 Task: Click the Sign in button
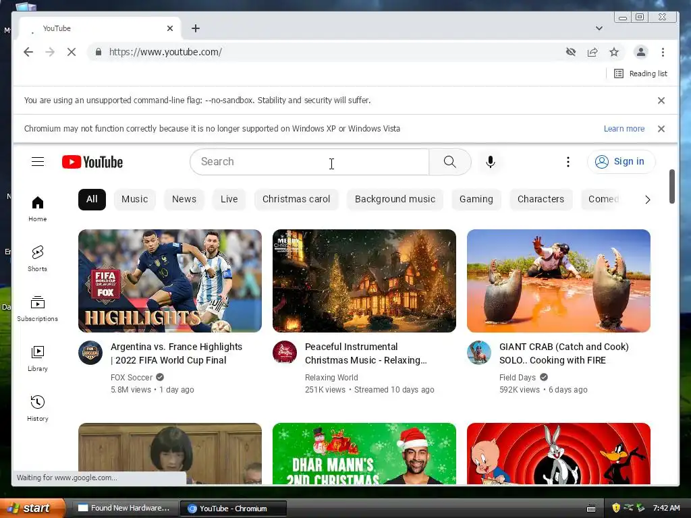pos(621,162)
